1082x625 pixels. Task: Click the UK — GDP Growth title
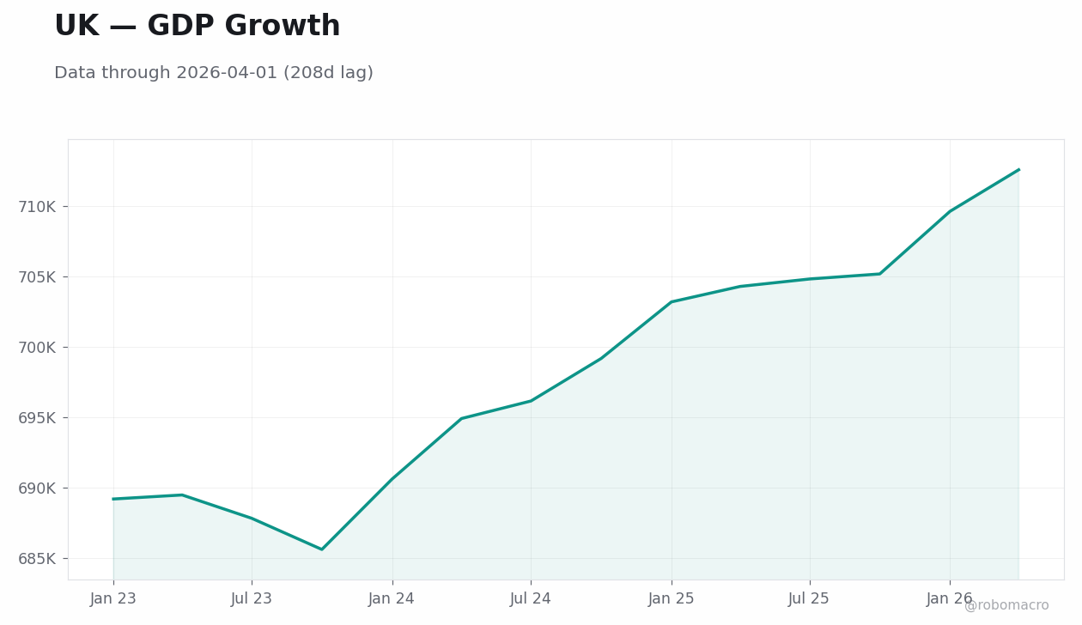198,27
